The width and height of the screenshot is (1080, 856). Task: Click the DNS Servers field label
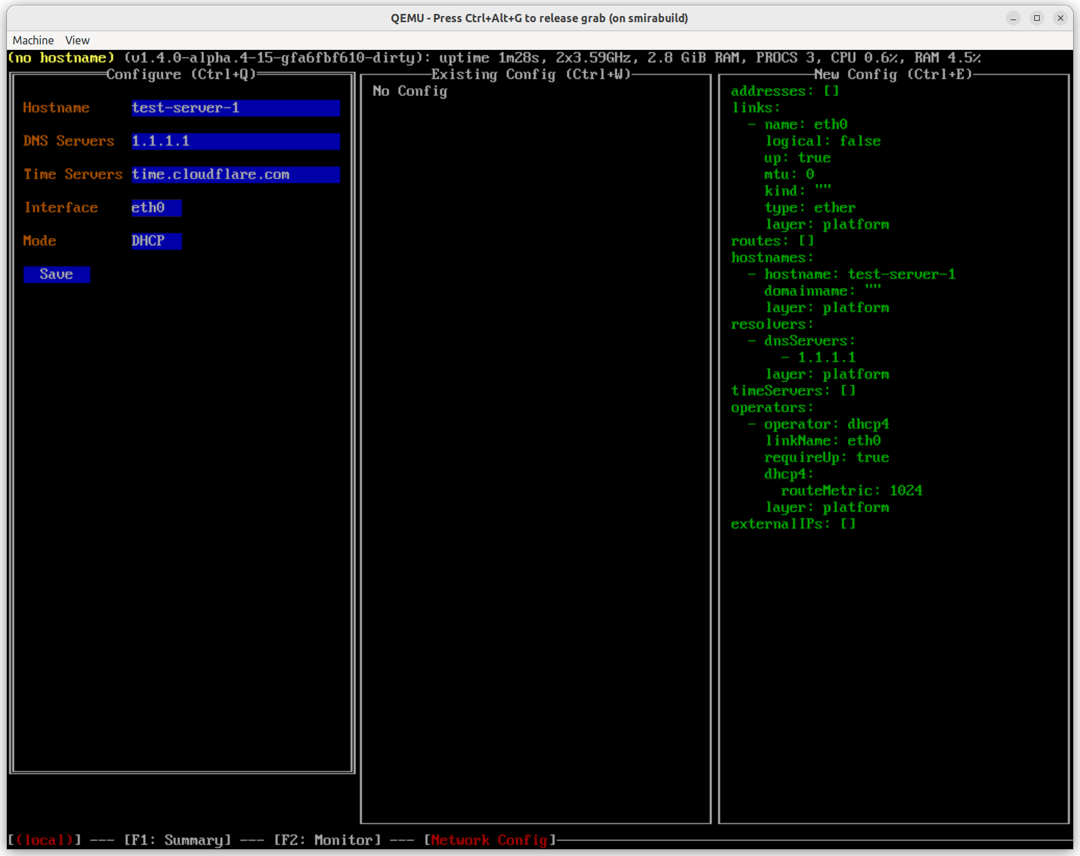point(69,141)
